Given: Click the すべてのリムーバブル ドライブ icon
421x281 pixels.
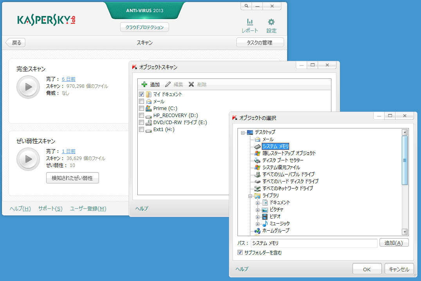Looking at the screenshot, I should [x=257, y=174].
